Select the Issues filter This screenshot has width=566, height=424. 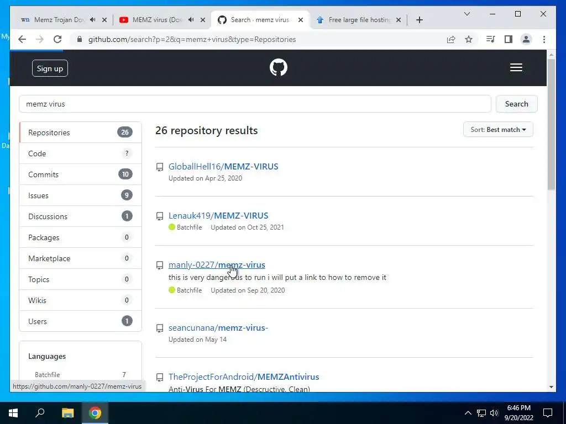click(x=80, y=195)
